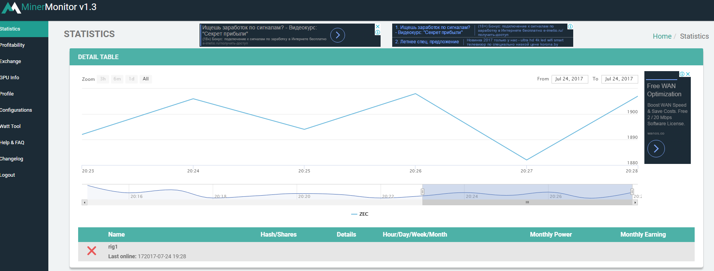Open Configurations in the sidebar
714x271 pixels.
(x=24, y=110)
